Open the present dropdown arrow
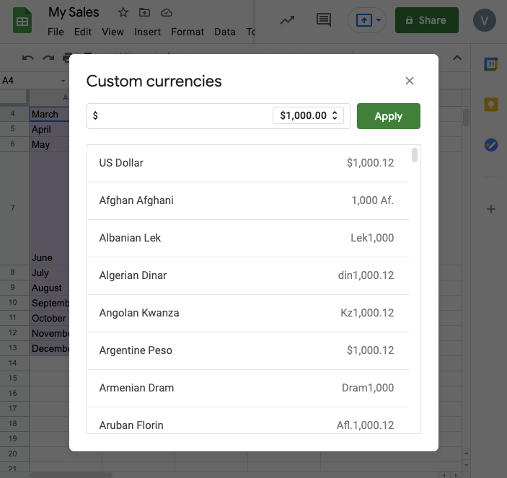Screen dimensions: 507x478 pyautogui.click(x=379, y=20)
